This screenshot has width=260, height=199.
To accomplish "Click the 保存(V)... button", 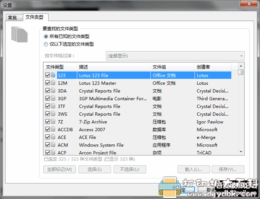I will pyautogui.click(x=228, y=170).
